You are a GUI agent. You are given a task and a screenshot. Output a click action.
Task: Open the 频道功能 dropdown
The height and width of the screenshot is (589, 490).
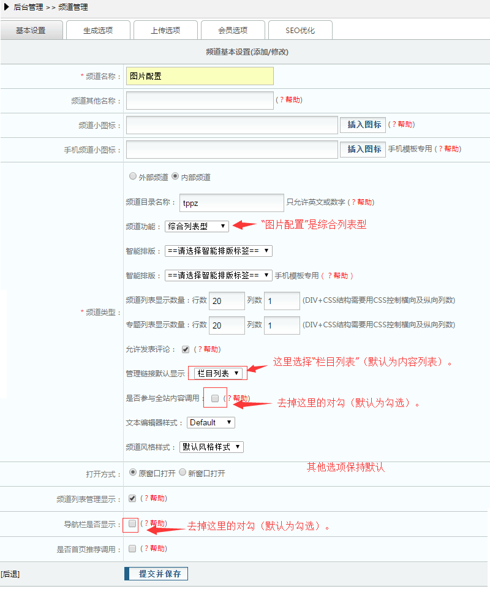(x=197, y=226)
